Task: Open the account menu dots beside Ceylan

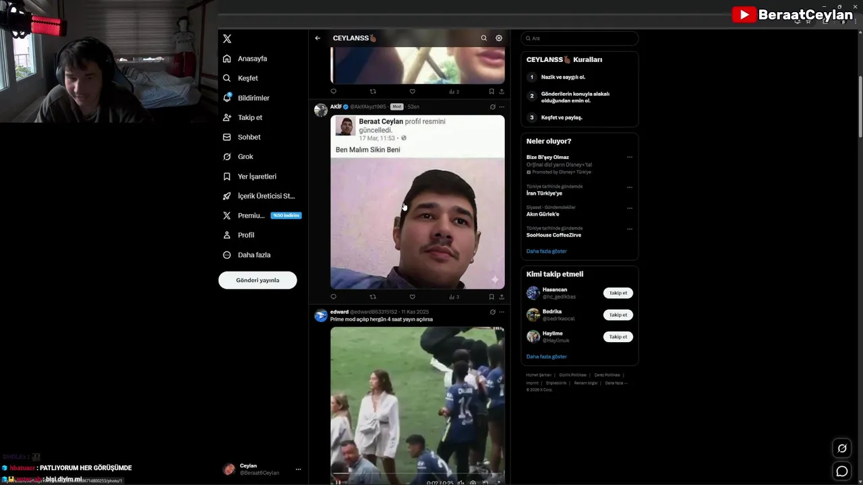Action: coord(298,470)
